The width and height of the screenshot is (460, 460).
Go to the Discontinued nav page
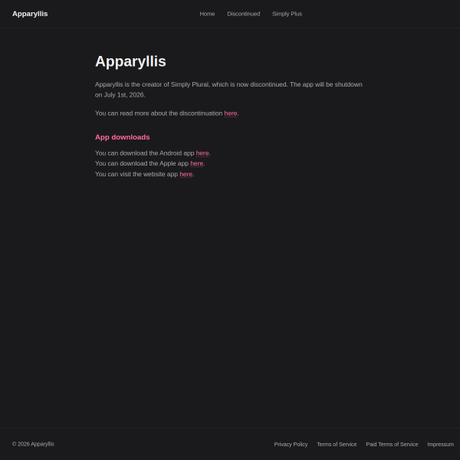(x=244, y=14)
